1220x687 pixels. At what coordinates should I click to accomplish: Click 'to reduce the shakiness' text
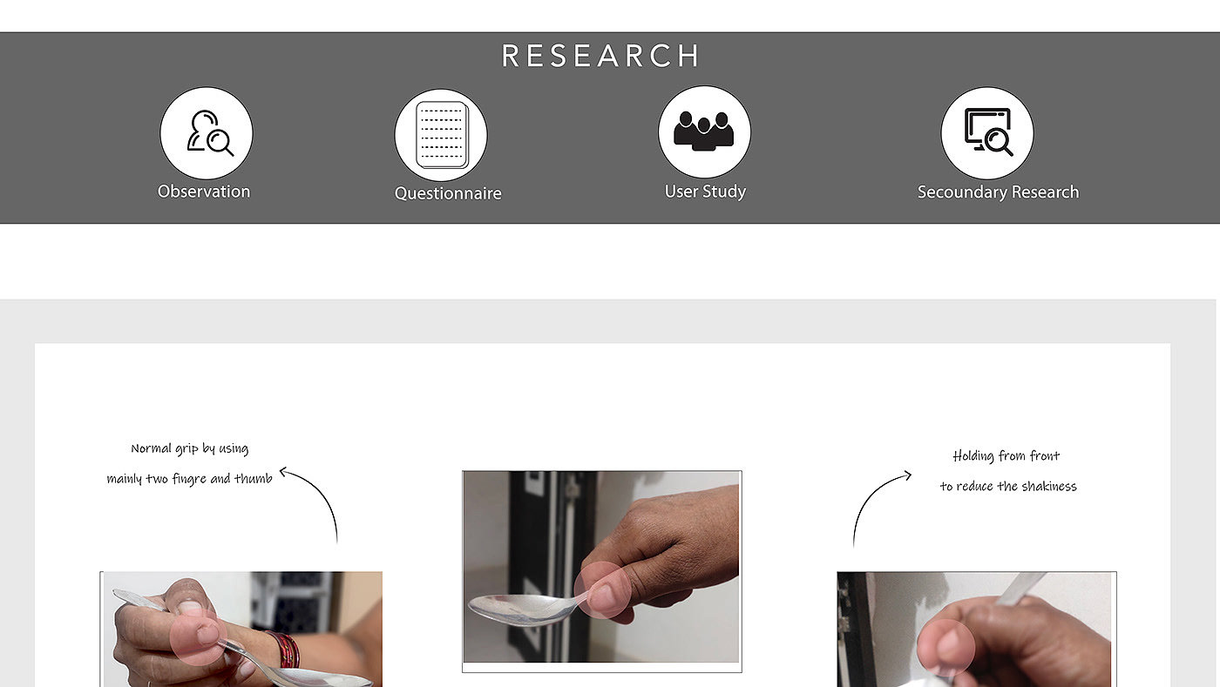(1008, 487)
